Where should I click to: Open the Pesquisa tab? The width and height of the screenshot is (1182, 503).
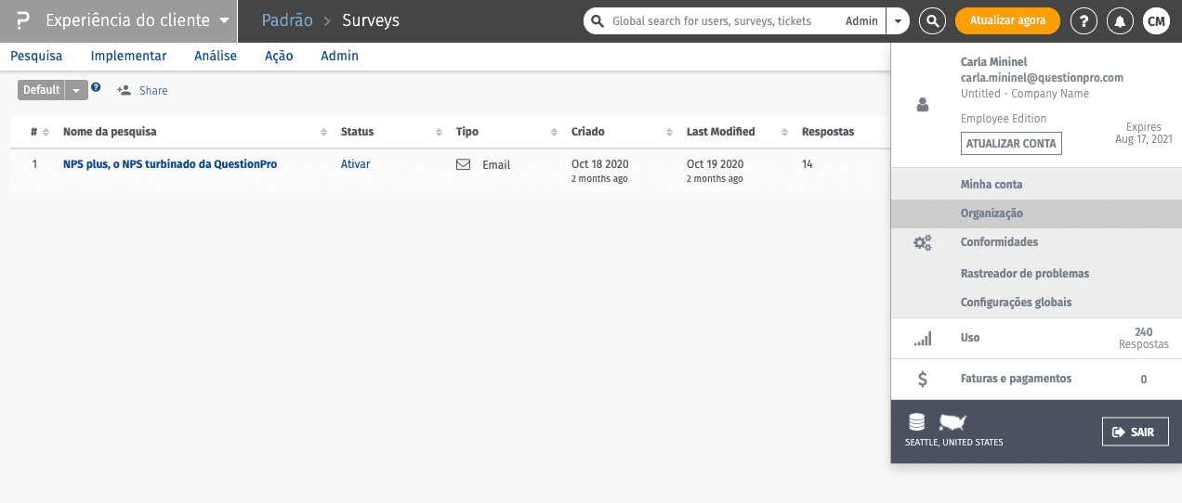pyautogui.click(x=36, y=56)
